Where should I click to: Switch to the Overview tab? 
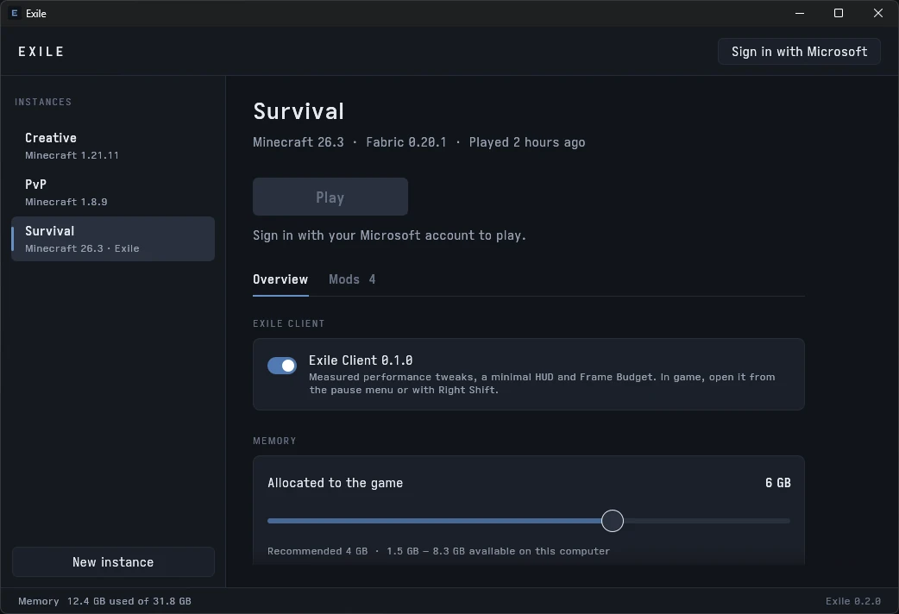[x=280, y=279]
